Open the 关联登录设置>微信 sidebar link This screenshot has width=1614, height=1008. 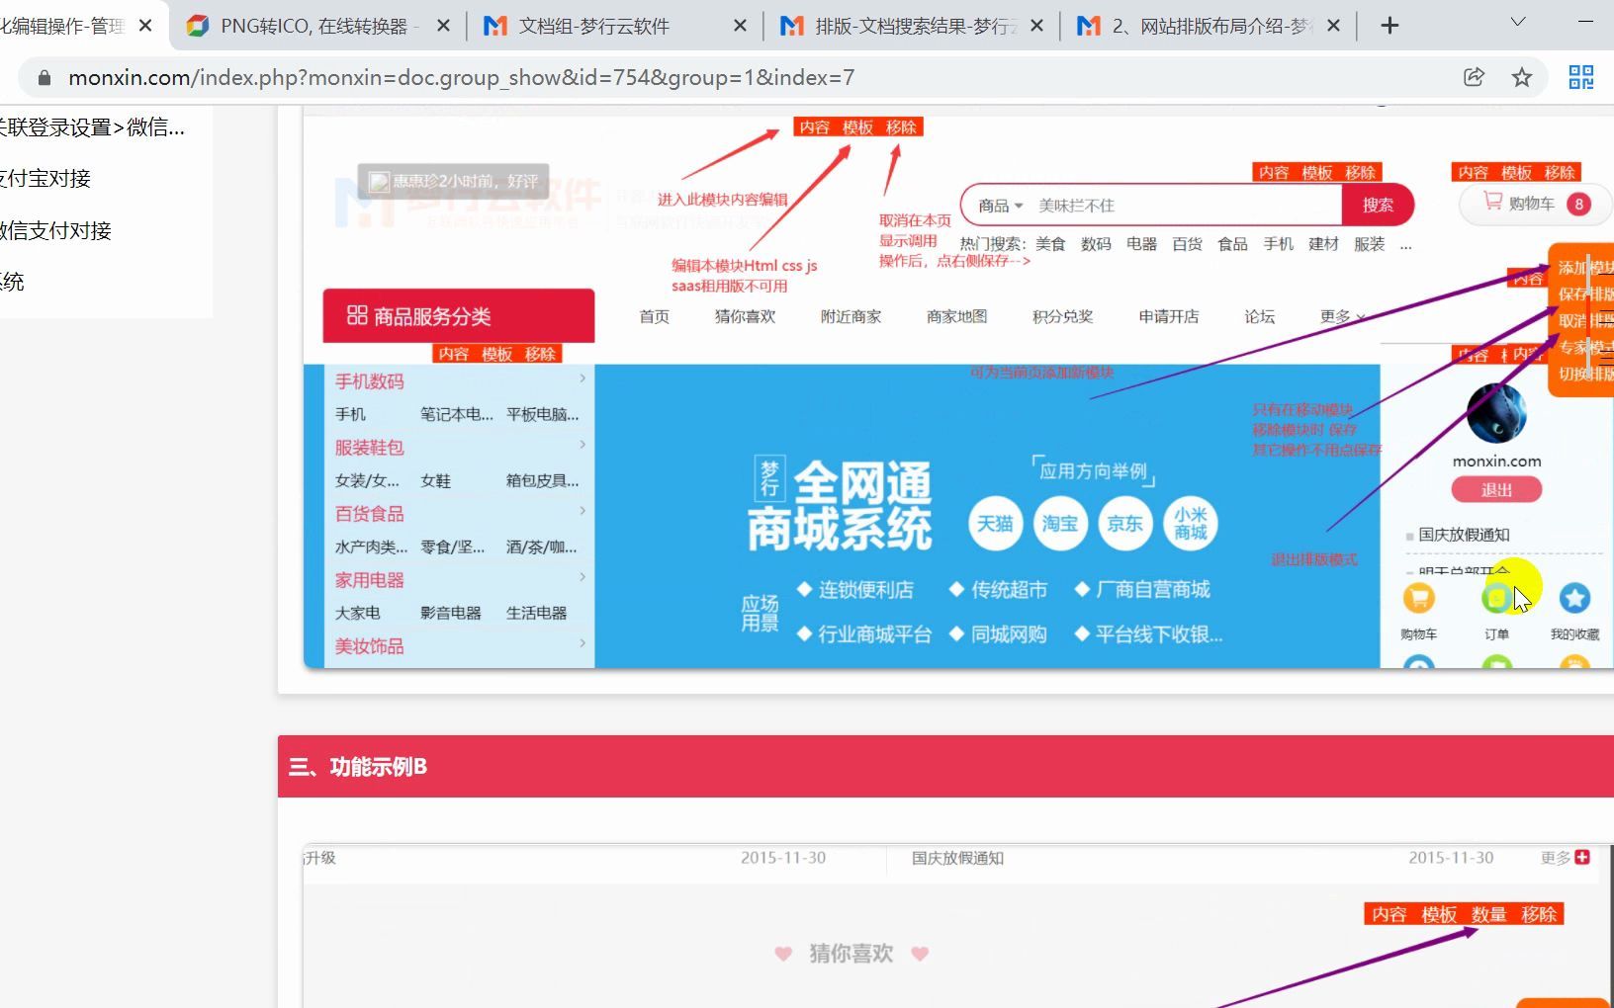coord(92,126)
